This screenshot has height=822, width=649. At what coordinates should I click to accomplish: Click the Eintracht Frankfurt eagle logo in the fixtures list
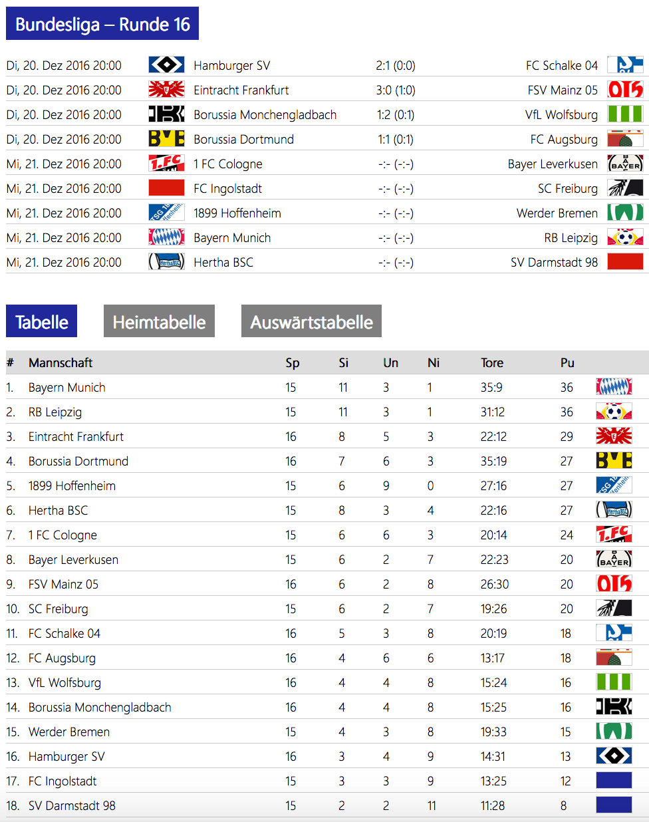pos(166,90)
